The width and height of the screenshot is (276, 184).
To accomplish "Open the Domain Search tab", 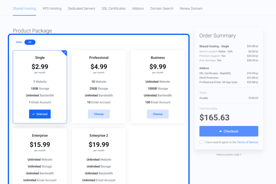I will click(x=162, y=8).
